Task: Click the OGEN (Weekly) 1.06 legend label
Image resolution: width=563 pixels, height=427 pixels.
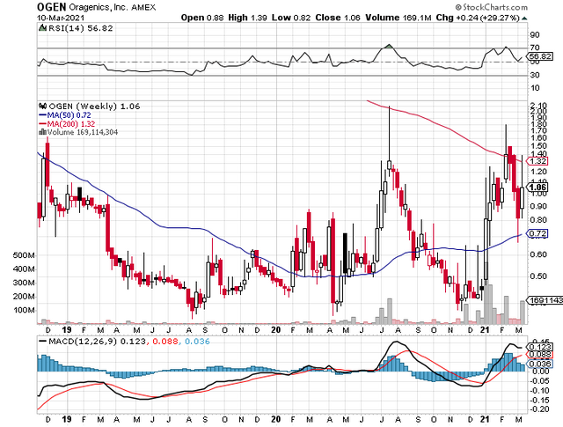Action: (94, 107)
